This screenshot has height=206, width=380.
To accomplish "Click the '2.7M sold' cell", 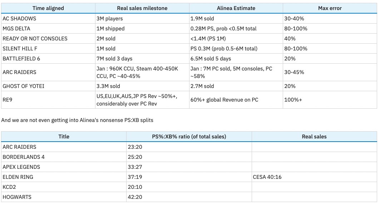I will (236, 86).
